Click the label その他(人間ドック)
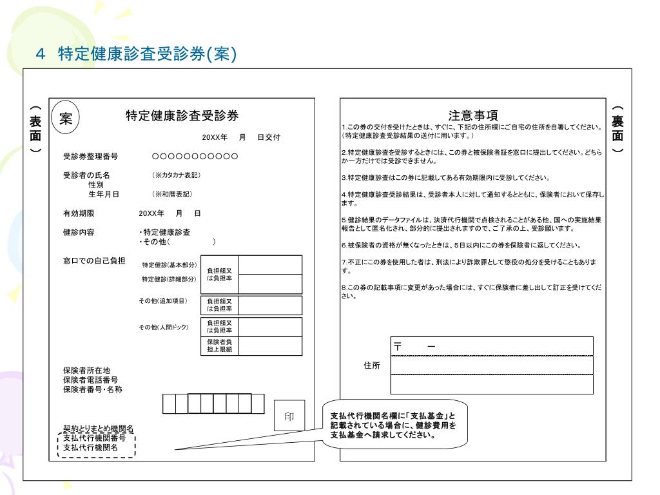Image resolution: width=660 pixels, height=495 pixels. click(x=164, y=327)
